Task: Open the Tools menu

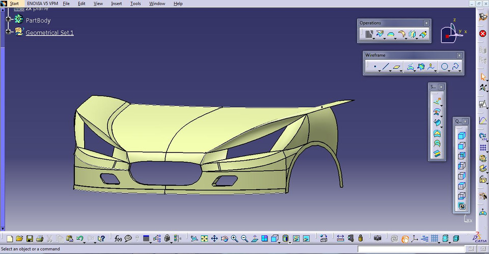Action: click(x=135, y=4)
